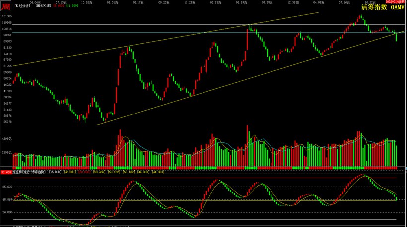Click the 131305 price axis label

tap(7, 16)
